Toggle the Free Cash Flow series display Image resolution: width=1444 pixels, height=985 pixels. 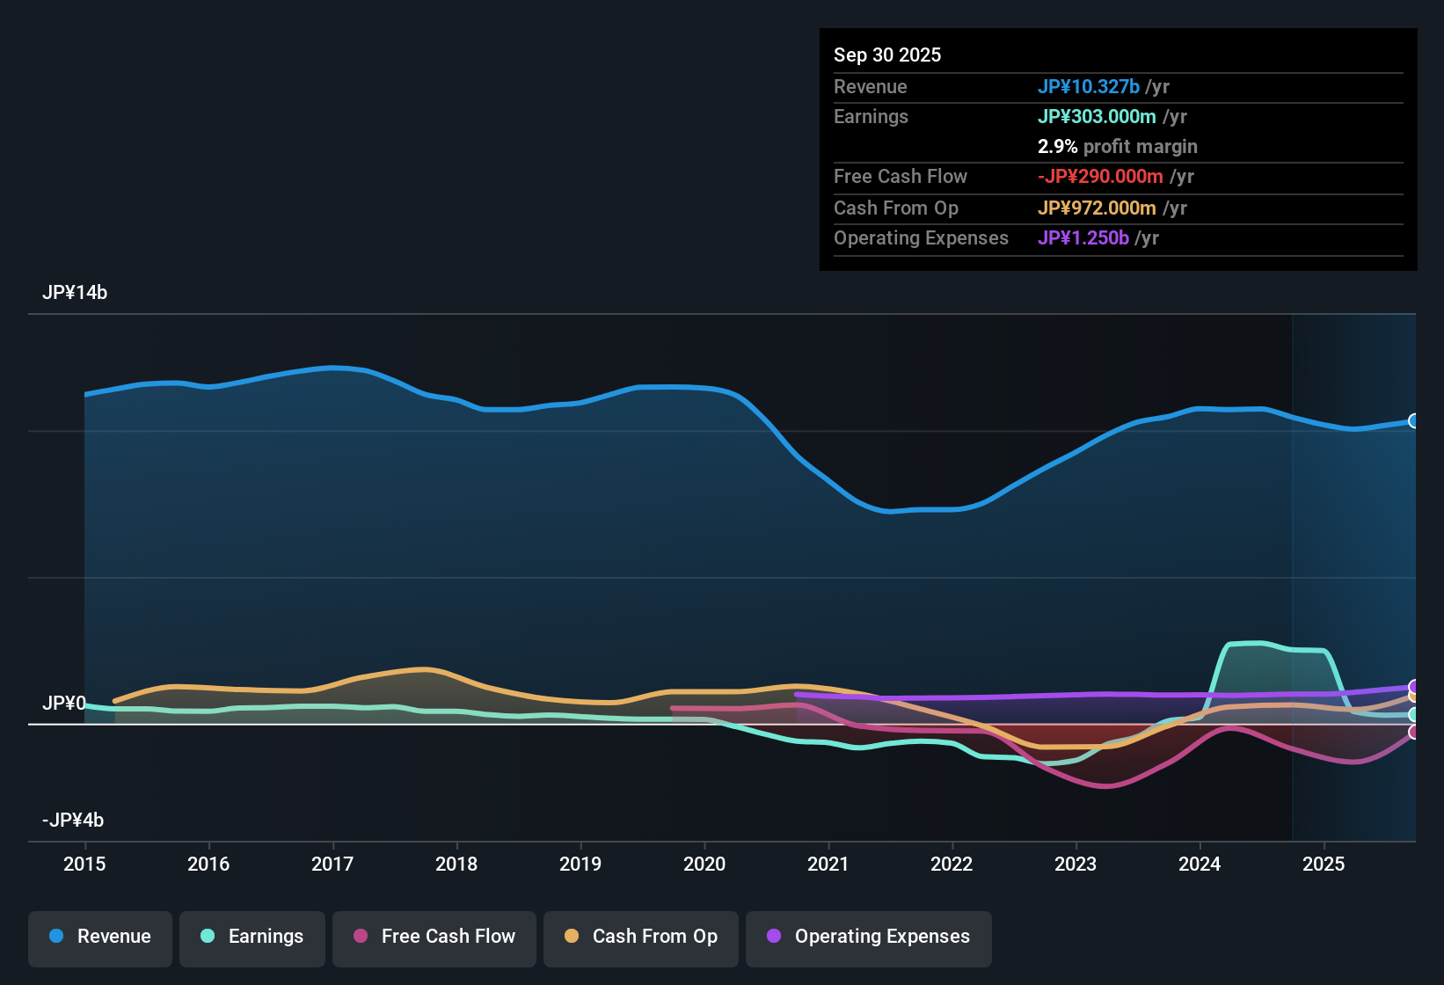[x=434, y=937]
